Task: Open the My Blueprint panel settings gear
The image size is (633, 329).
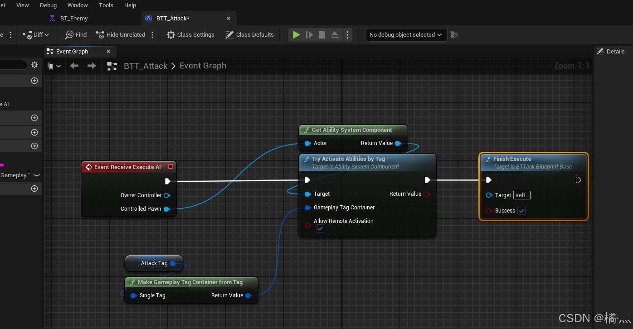Action: [34, 65]
